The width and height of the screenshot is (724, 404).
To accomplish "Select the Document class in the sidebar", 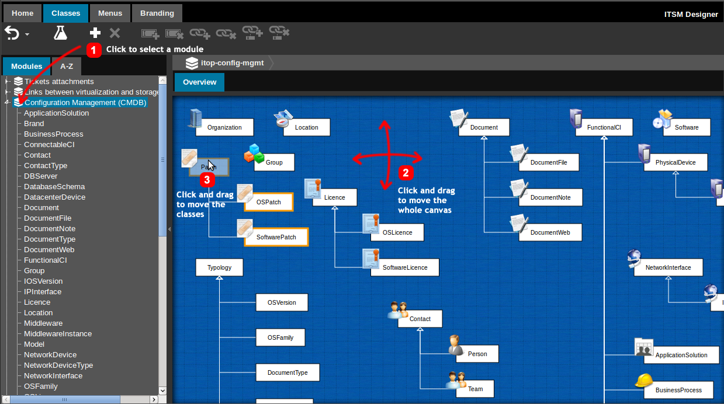I will point(41,207).
